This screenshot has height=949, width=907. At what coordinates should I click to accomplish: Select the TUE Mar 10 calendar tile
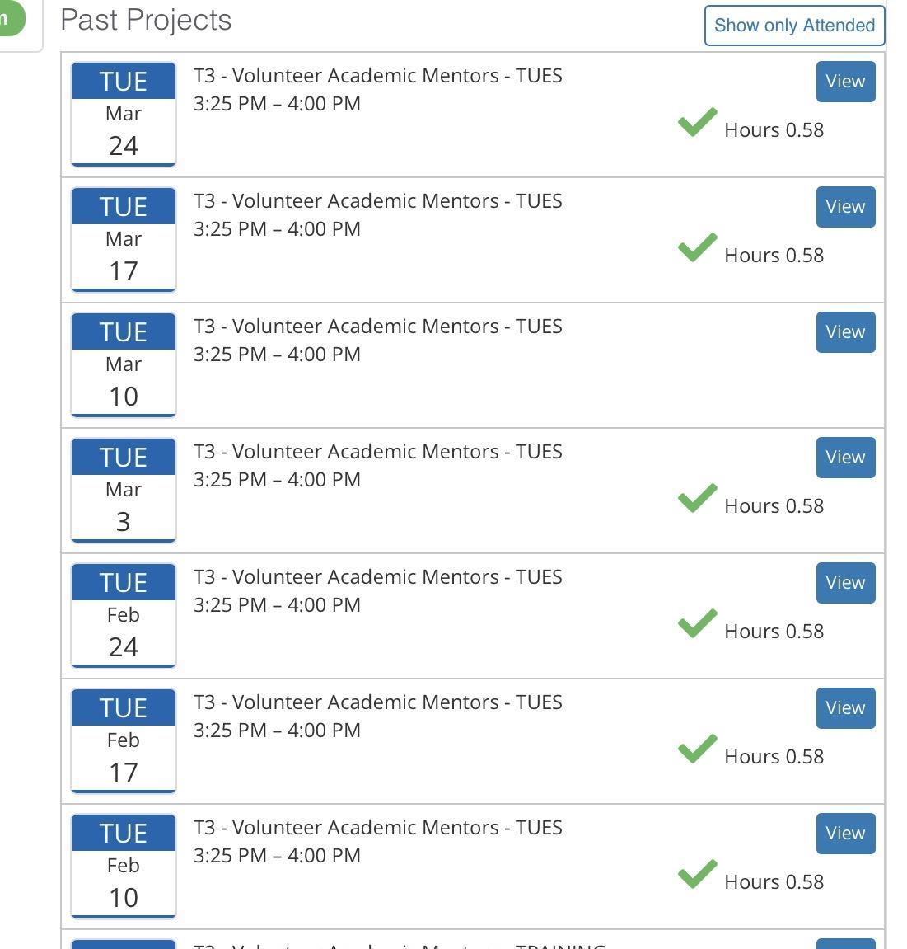[124, 365]
